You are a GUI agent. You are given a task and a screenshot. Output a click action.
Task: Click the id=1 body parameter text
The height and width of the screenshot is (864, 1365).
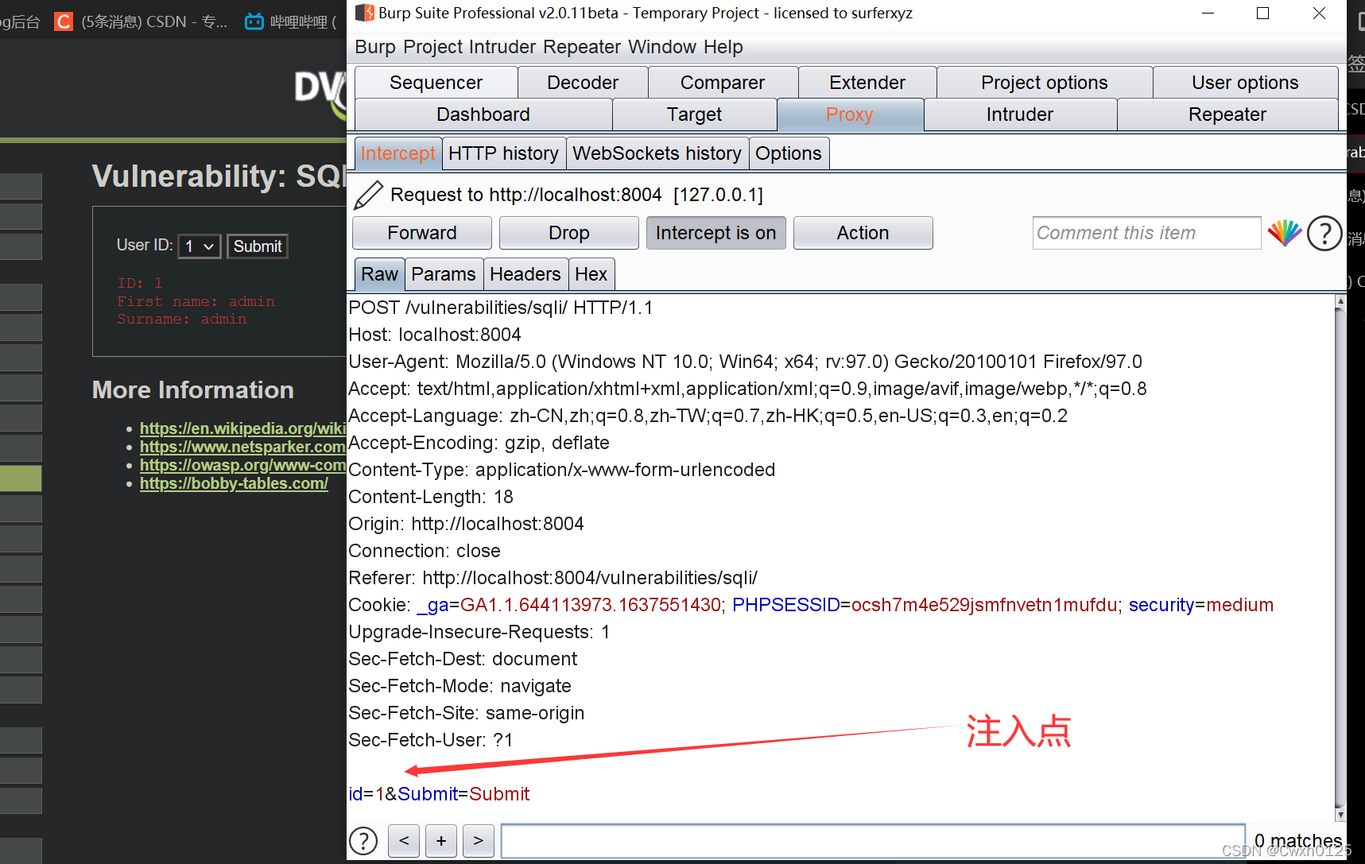pos(366,794)
